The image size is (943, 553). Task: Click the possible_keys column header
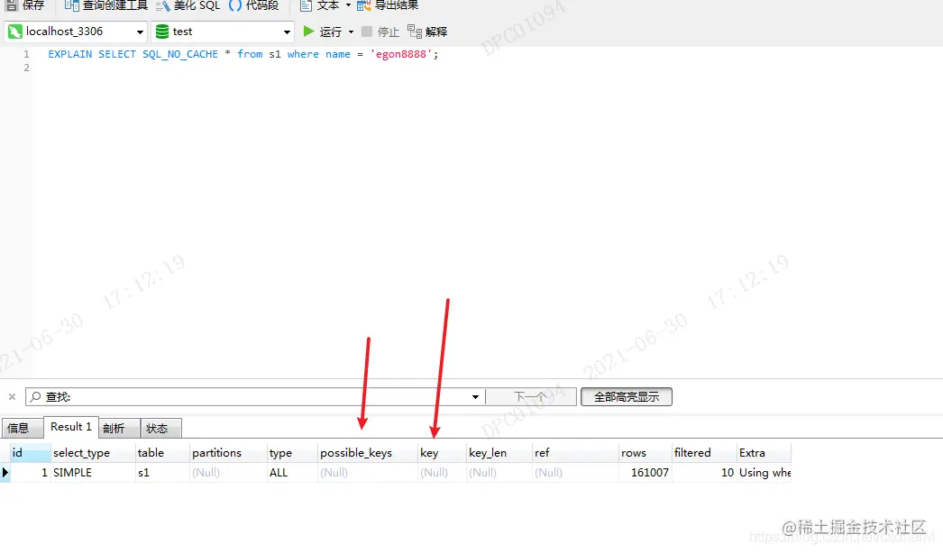(368, 453)
